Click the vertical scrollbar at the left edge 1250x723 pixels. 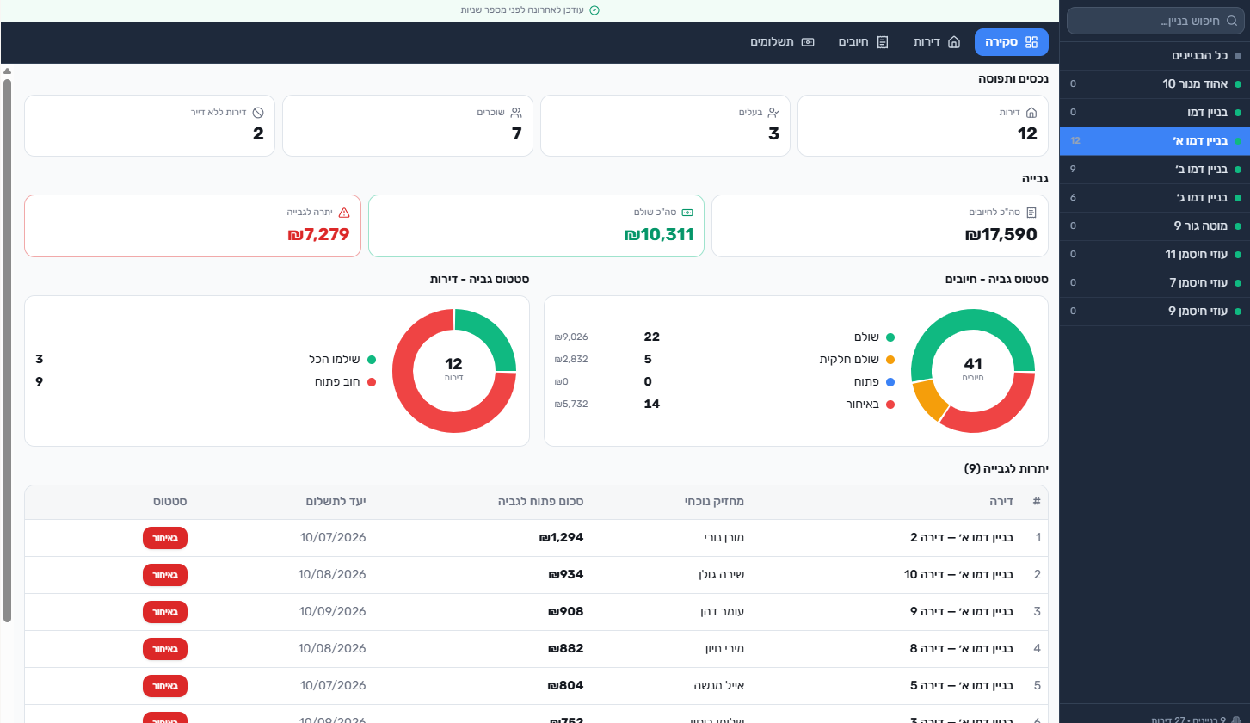pos(8,349)
